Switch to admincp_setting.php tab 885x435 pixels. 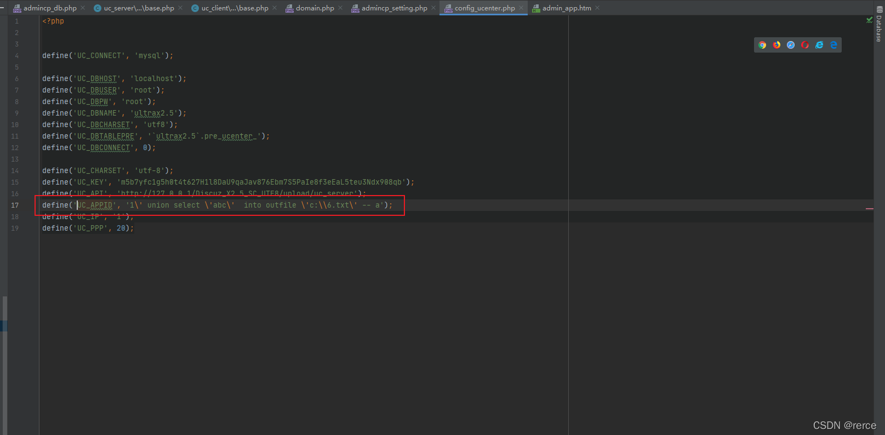394,8
